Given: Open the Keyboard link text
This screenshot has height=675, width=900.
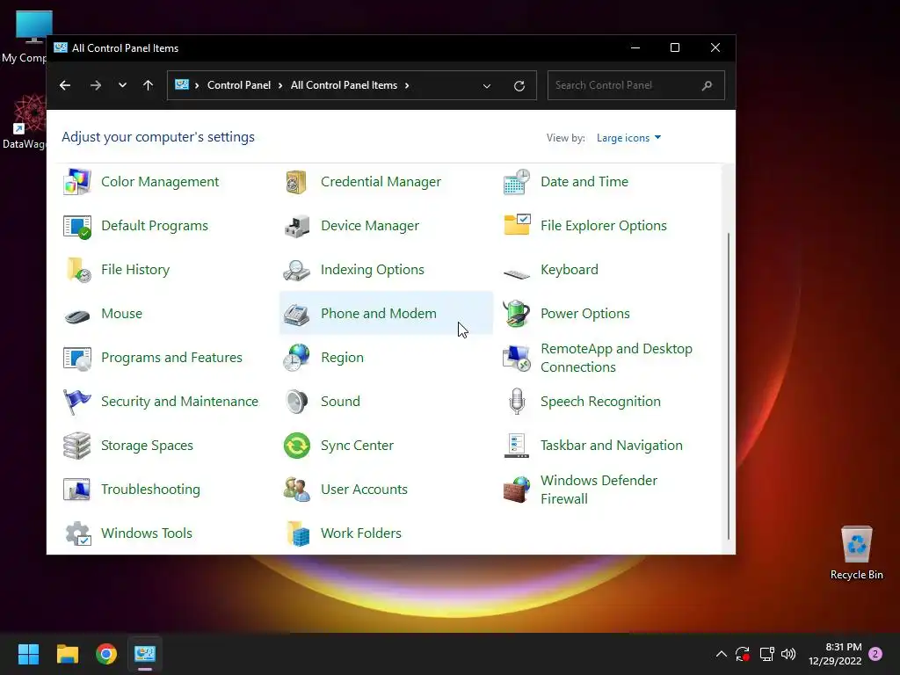Looking at the screenshot, I should click(x=570, y=269).
